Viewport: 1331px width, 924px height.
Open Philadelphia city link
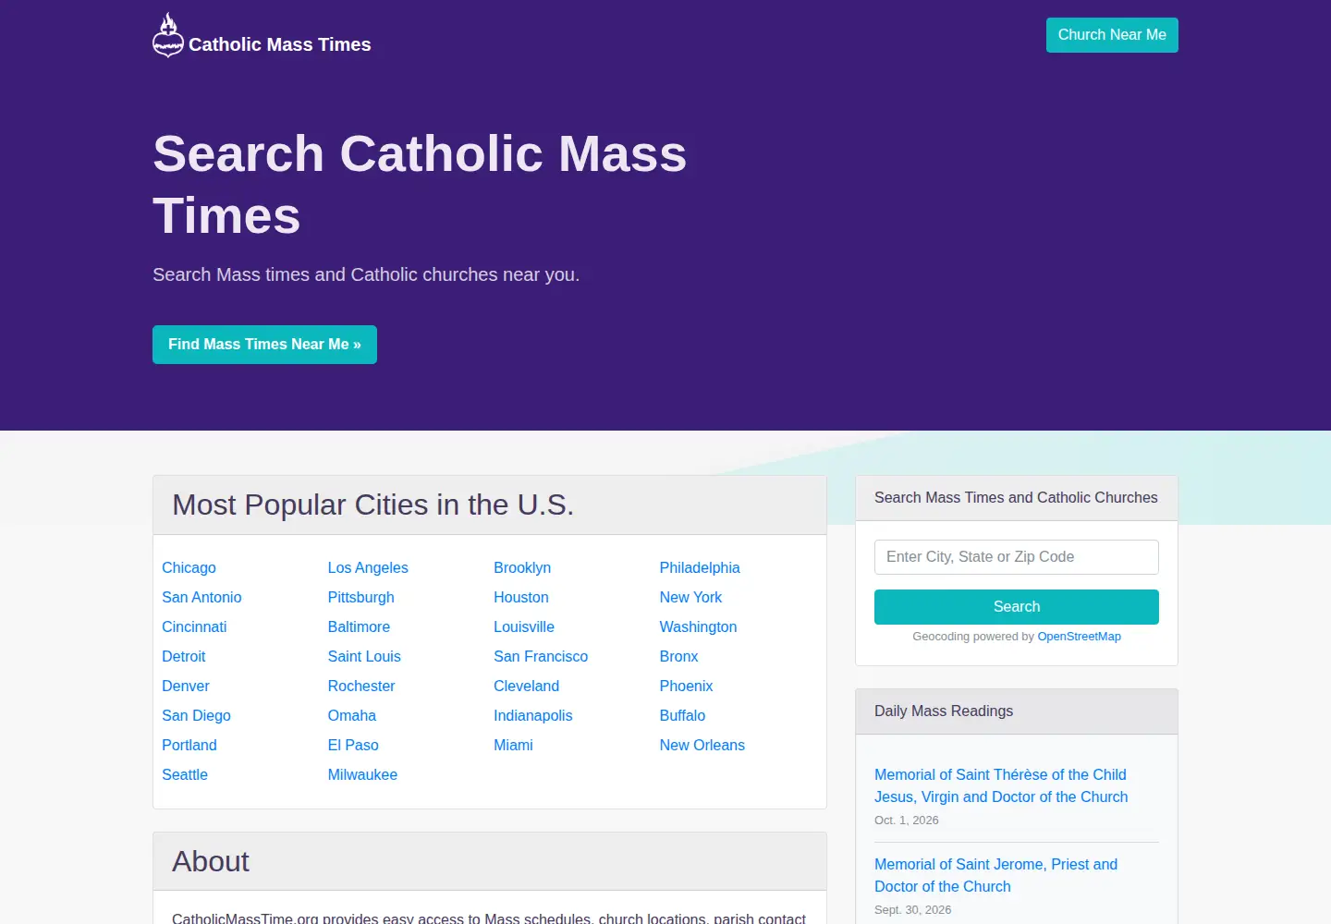[700, 568]
